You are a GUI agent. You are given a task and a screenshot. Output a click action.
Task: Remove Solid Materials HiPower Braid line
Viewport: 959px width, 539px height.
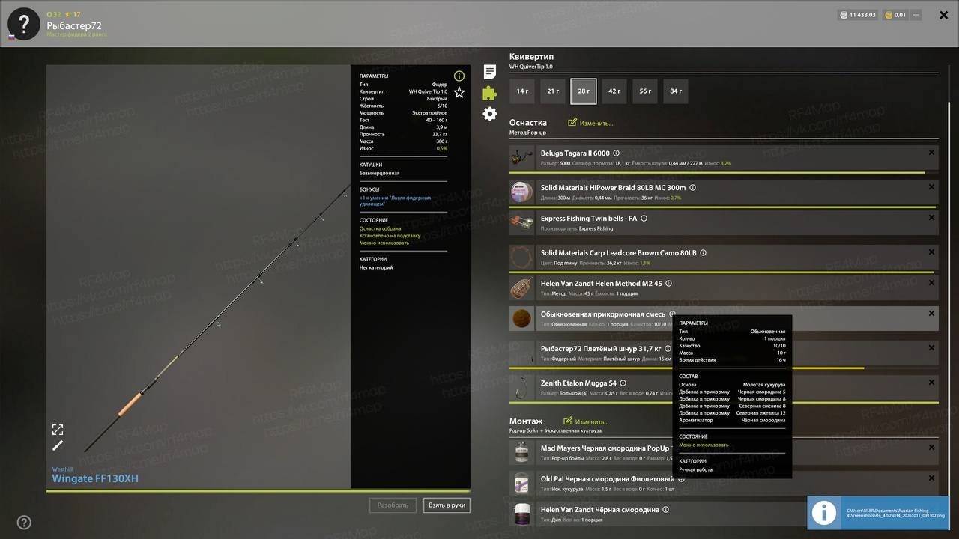(x=931, y=187)
